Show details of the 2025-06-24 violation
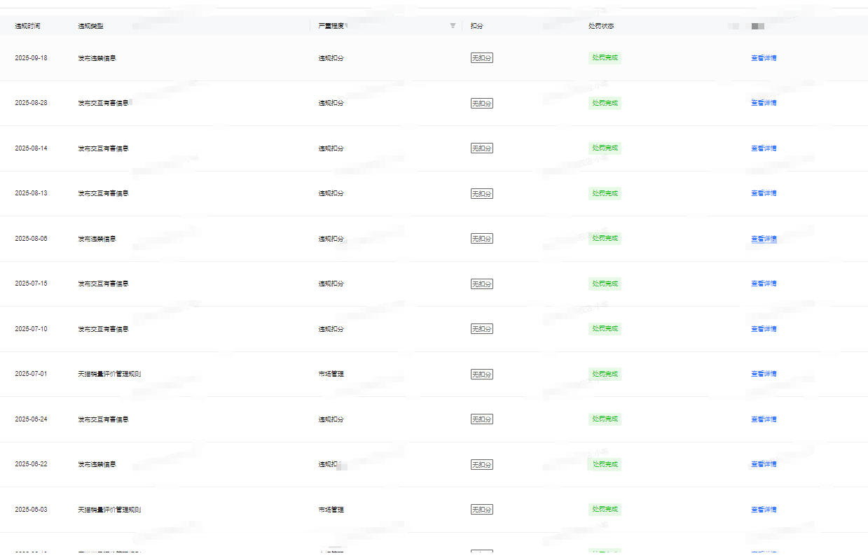The image size is (868, 558). [x=764, y=419]
